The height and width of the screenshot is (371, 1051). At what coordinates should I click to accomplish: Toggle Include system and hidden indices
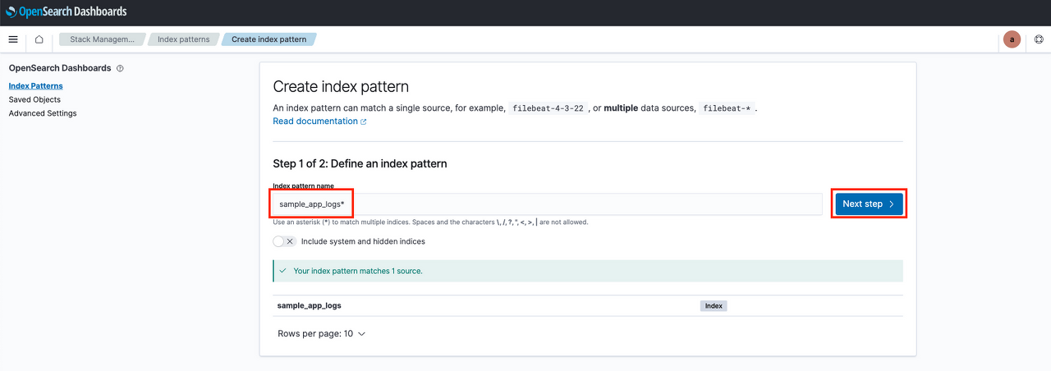[x=284, y=241]
